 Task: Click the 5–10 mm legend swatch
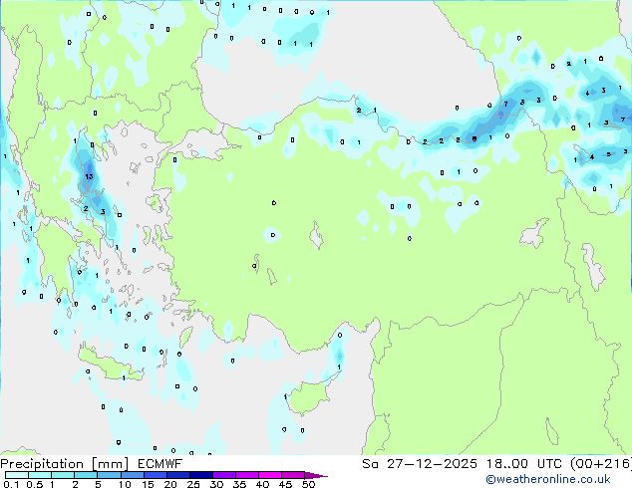click(109, 475)
